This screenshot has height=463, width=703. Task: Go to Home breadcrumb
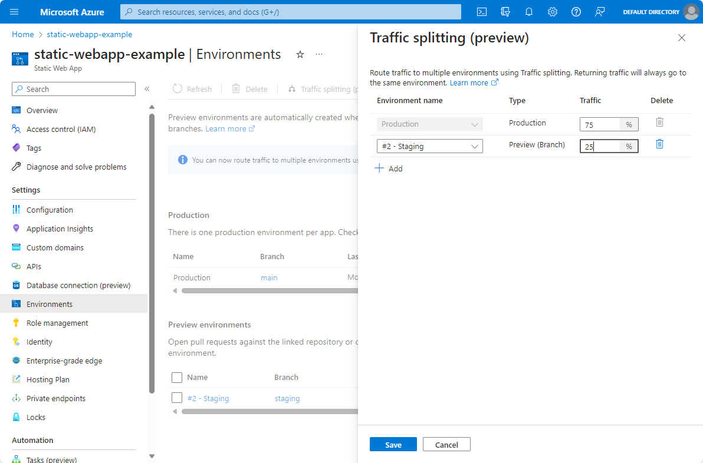click(x=23, y=35)
